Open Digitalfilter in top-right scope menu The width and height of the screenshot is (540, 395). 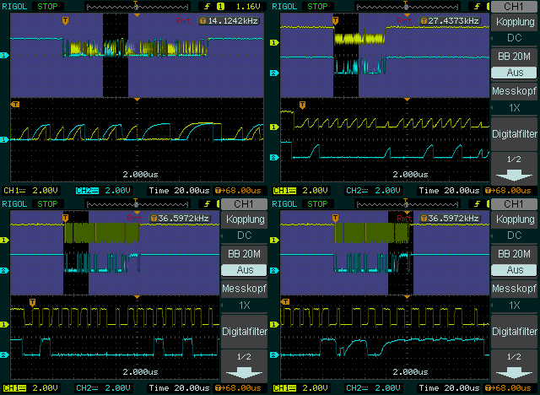click(x=514, y=133)
